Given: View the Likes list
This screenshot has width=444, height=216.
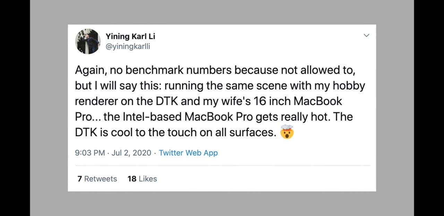Looking at the screenshot, I should click(x=142, y=179).
